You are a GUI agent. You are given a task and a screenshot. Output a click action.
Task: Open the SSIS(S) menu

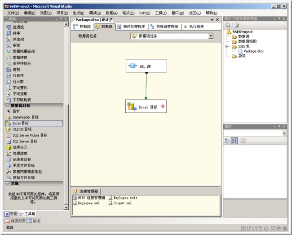(145, 13)
